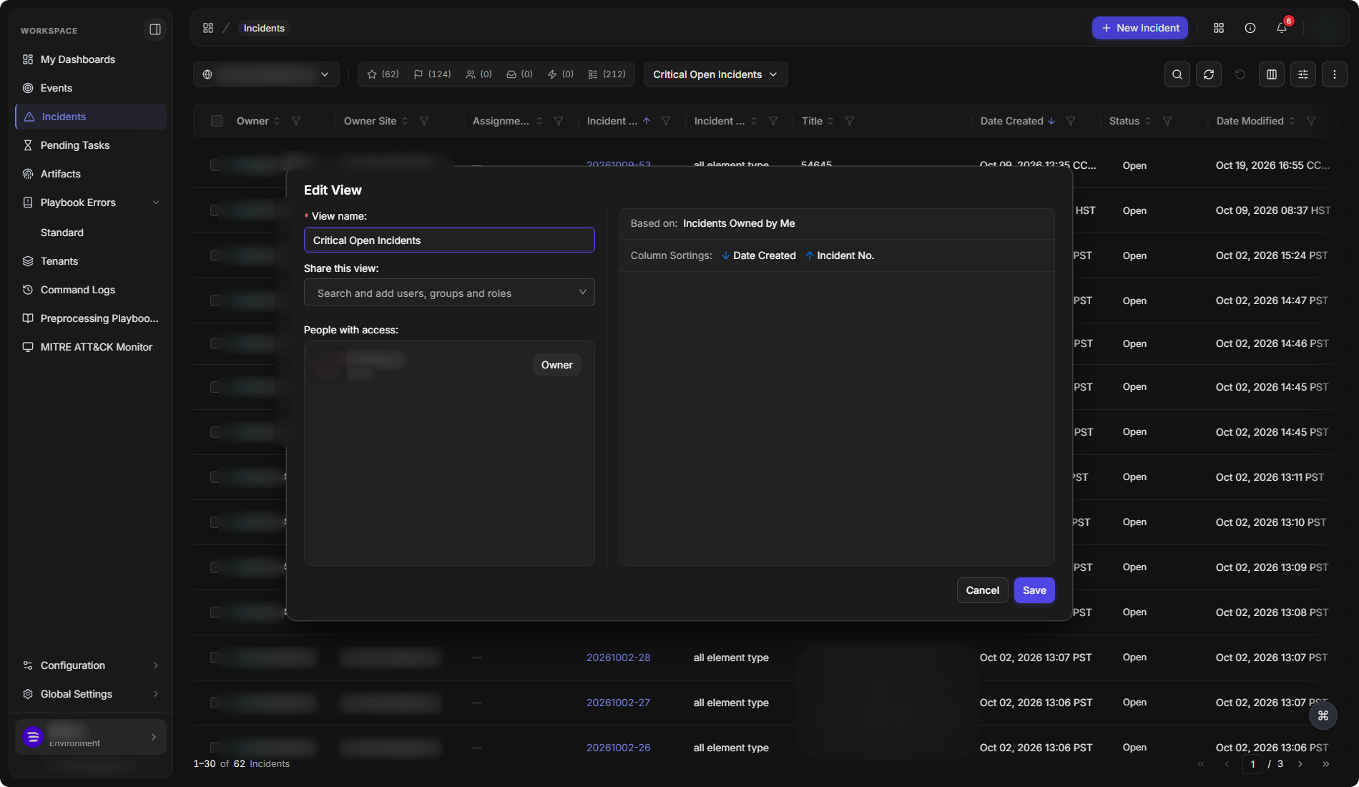Click the refresh icon in the toolbar
Viewport: 1359px width, 787px height.
tap(1209, 74)
